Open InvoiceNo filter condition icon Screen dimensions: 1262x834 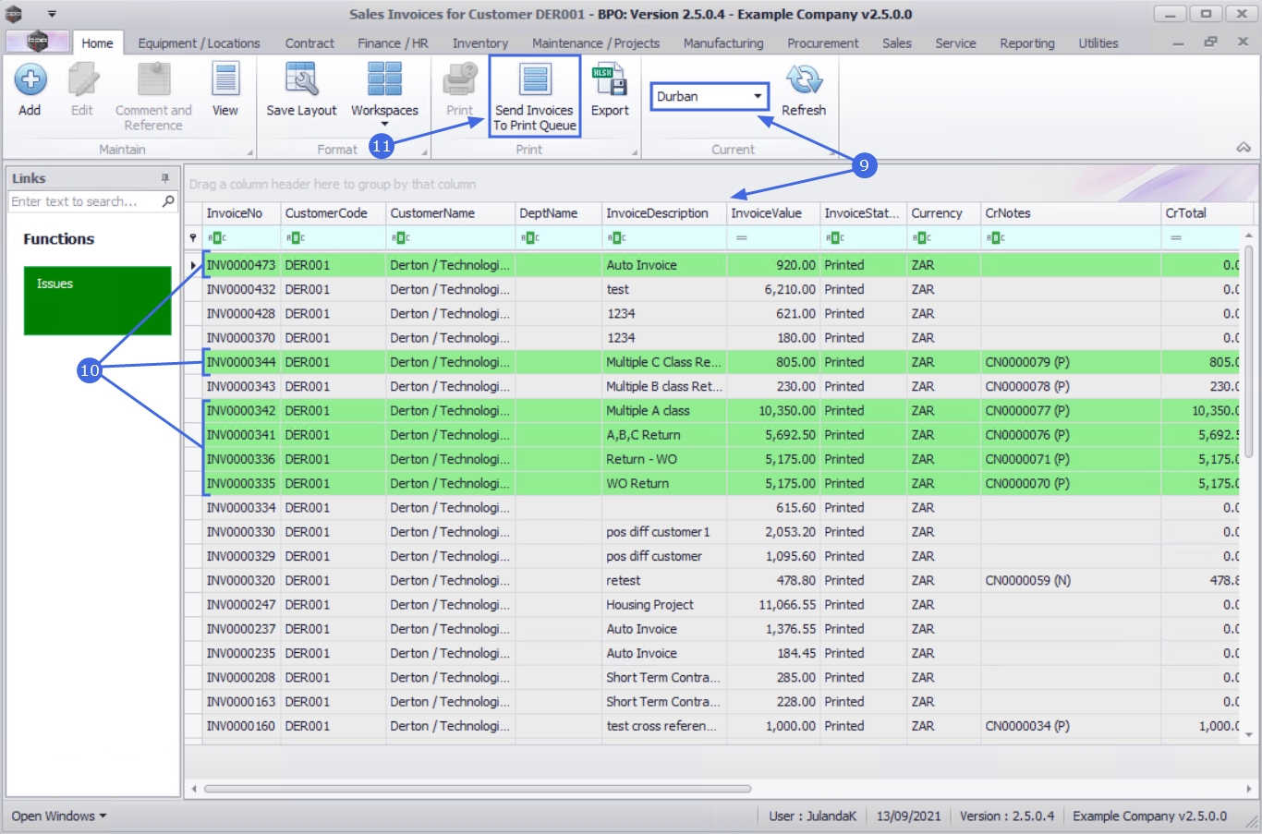click(x=216, y=238)
